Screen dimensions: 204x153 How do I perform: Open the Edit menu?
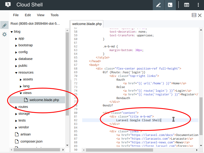click(x=28, y=15)
